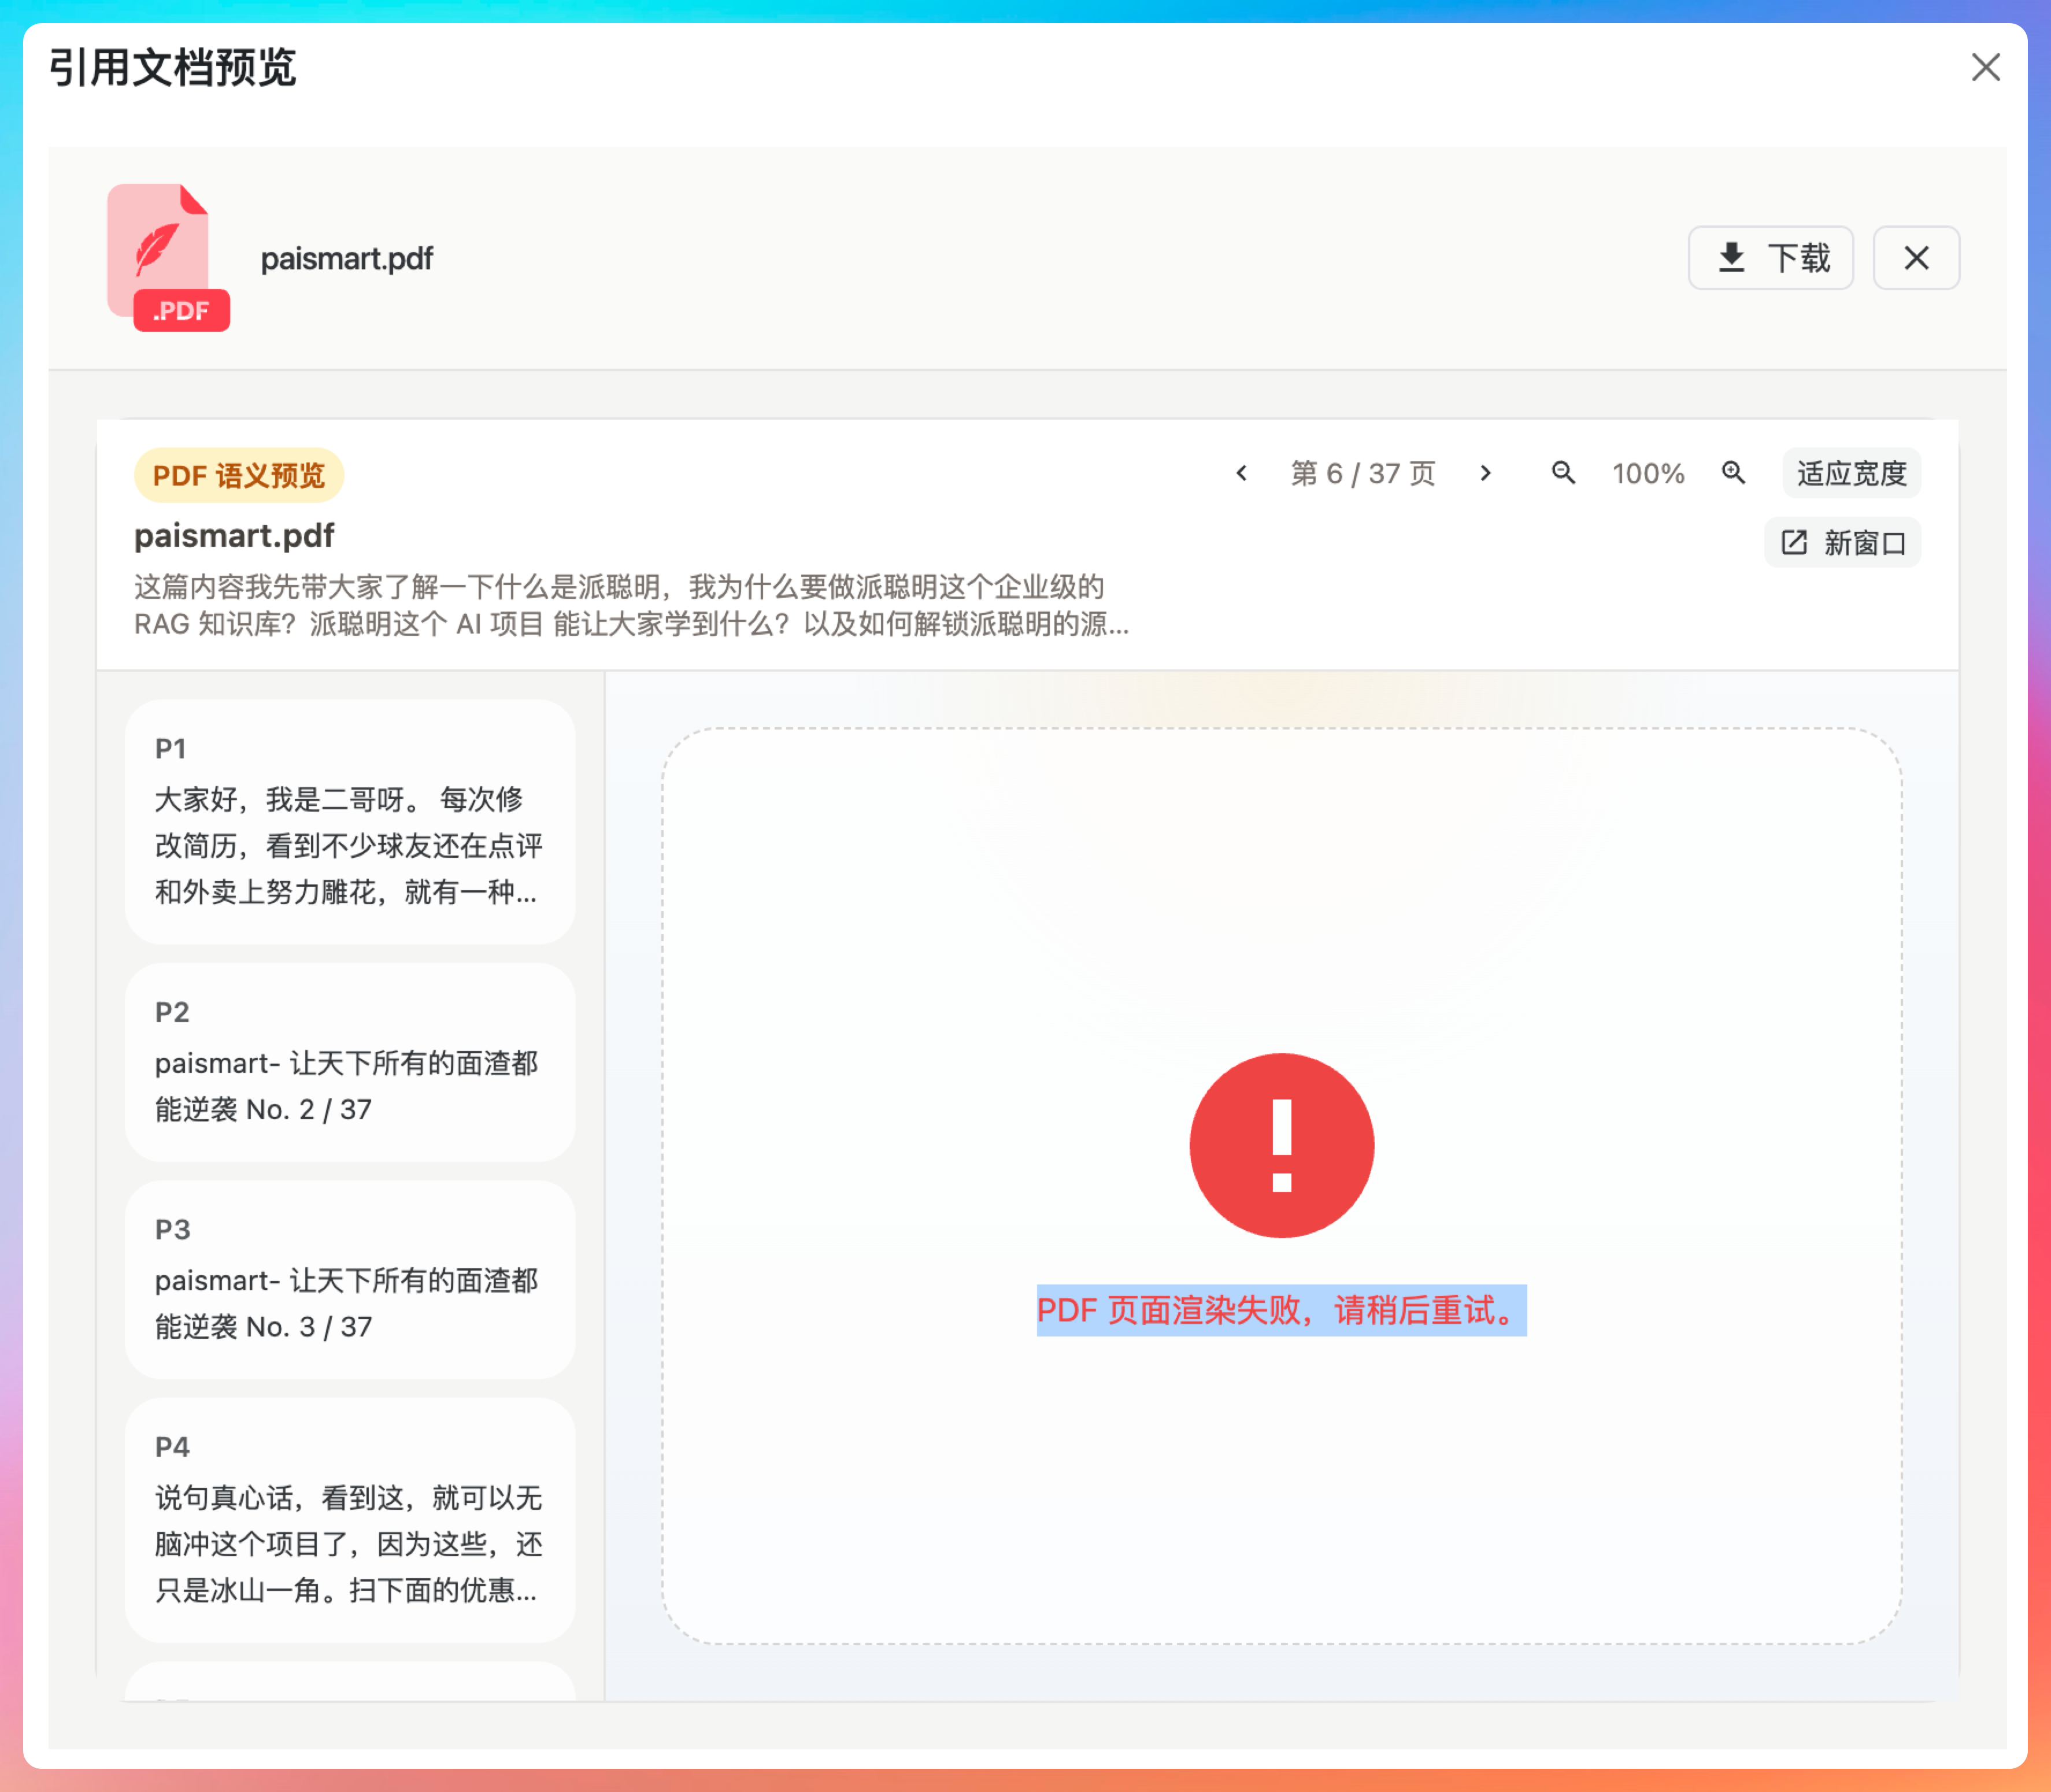The image size is (2051, 1792).
Task: Click the 100% zoom level text
Action: click(1648, 473)
